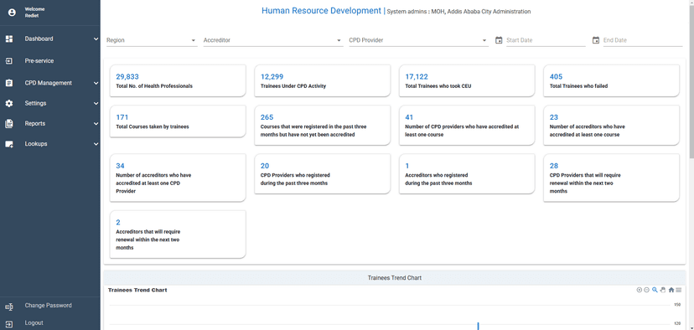
Task: Open the Lookups menu label
Action: [36, 144]
